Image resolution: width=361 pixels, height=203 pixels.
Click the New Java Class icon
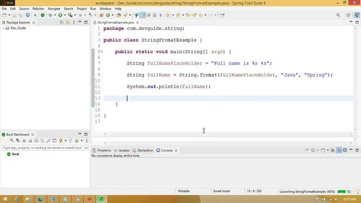point(108,15)
